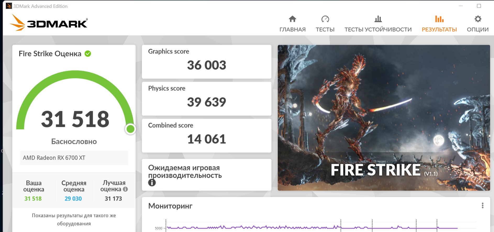
Task: Click the Средняя оценка value 29 030
Action: coord(73,199)
